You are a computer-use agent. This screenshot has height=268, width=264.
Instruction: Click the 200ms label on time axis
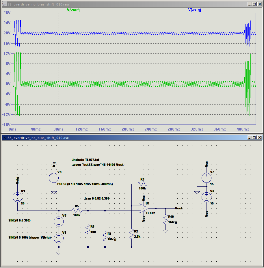coord(128,129)
